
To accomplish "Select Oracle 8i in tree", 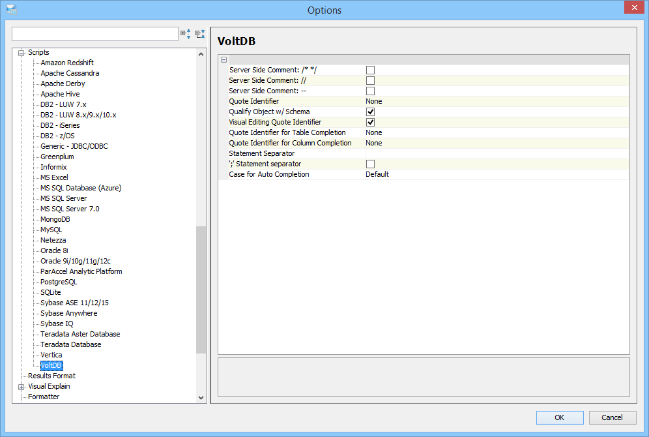I will (x=54, y=250).
